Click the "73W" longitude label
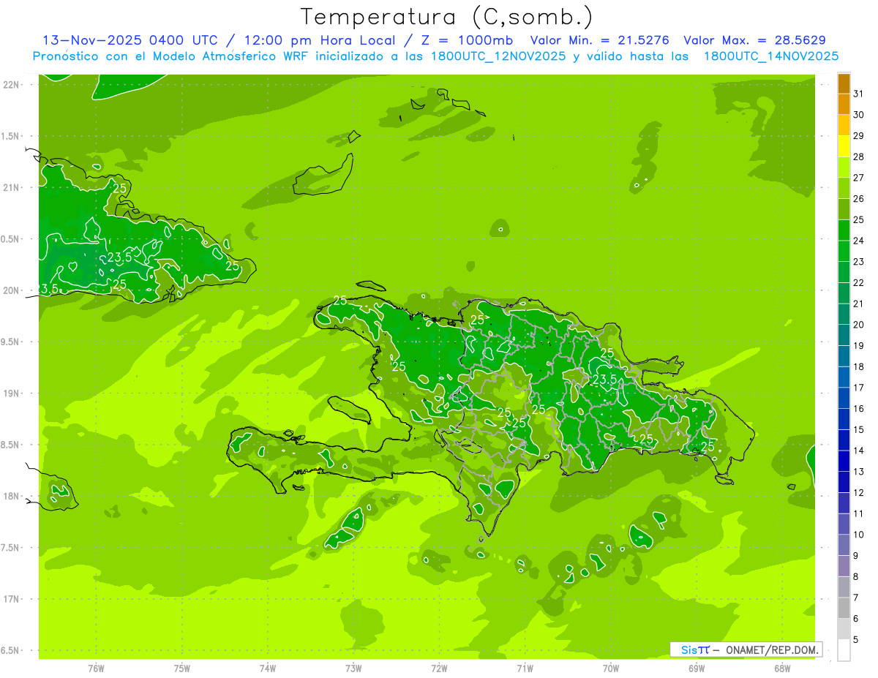 pos(353,668)
